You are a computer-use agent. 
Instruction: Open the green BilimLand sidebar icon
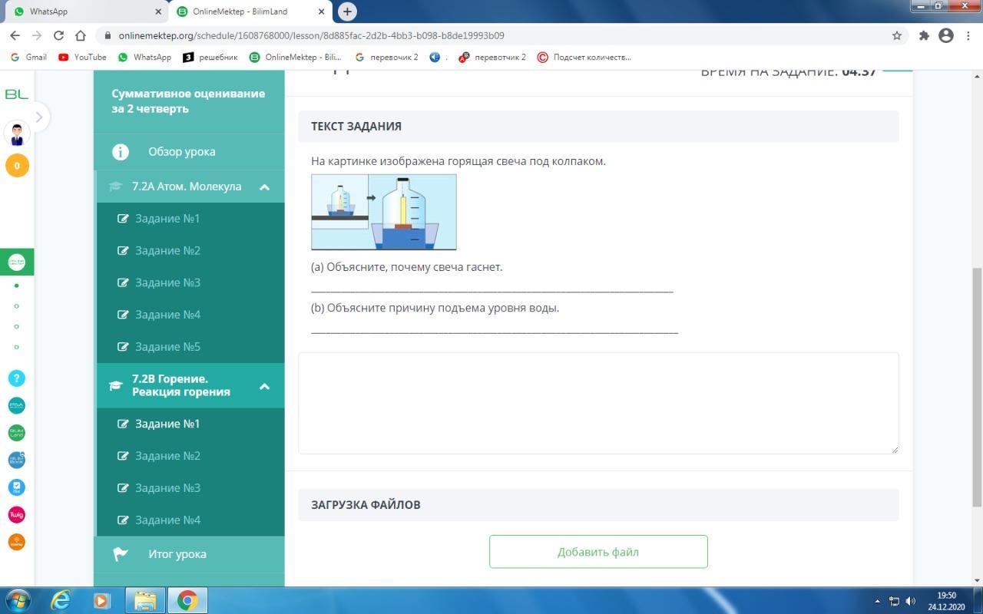tap(16, 433)
